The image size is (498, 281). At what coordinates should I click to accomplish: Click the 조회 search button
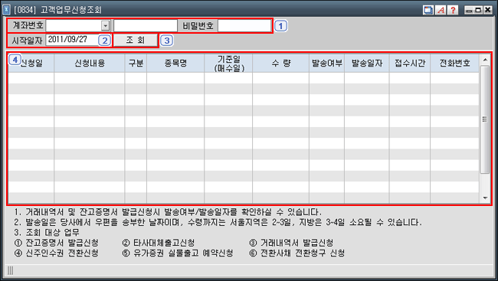click(x=136, y=40)
